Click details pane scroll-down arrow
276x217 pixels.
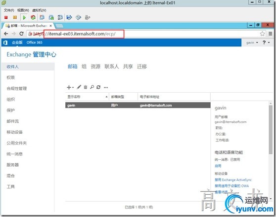click(x=271, y=199)
